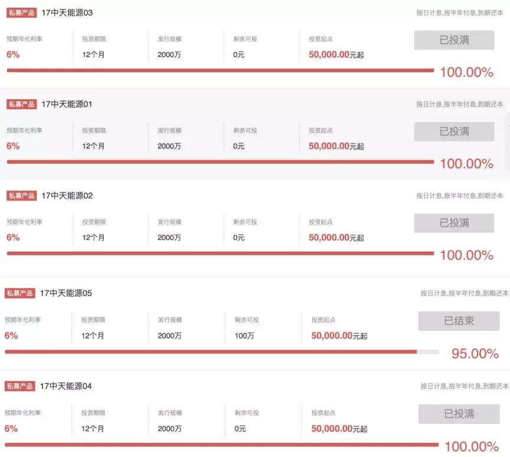The image size is (510, 457).
Task: Click the 私募产品 tag beside 17中天能源01
Action: click(21, 104)
